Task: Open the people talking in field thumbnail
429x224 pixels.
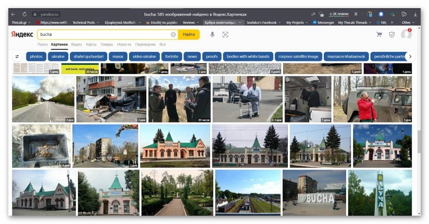Action: (179, 99)
